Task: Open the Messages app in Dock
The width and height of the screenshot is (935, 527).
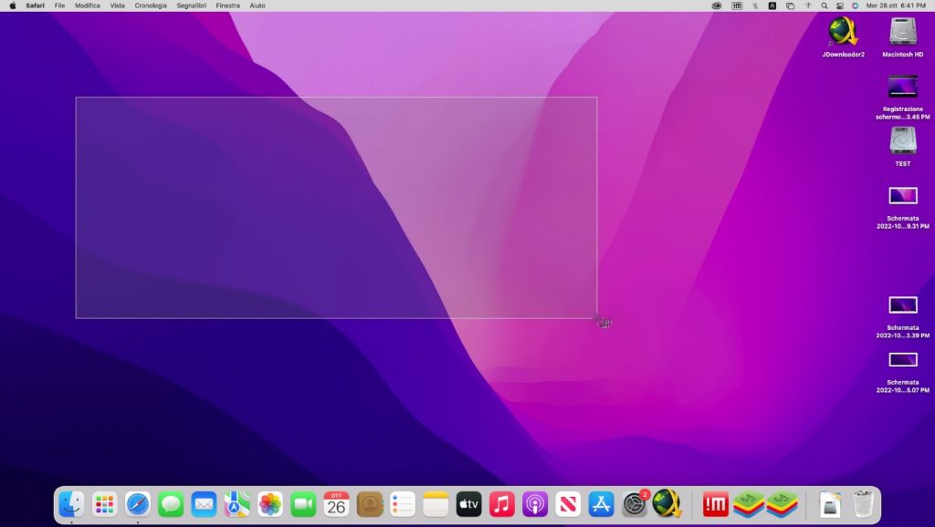Action: pos(171,503)
